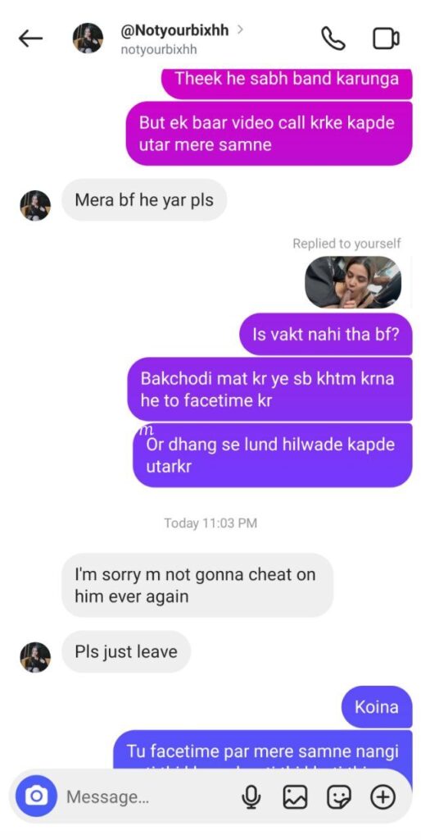Tap the "Today 11:03 PM" timestamp
The image size is (421, 840).
click(x=210, y=523)
